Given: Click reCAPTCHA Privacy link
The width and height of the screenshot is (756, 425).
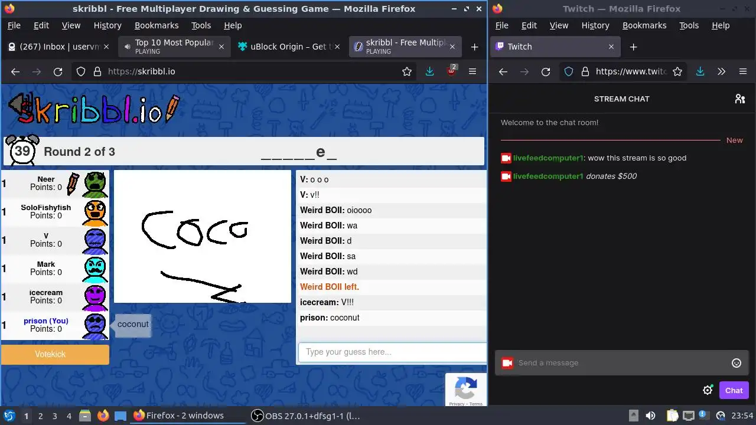Looking at the screenshot, I should point(457,404).
